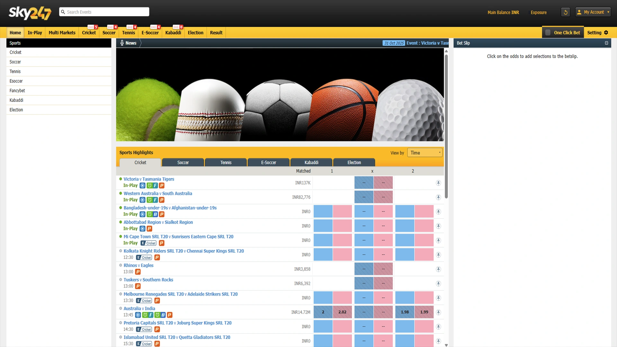Click the microphone icon beside News
Screen dimensions: 617x347
pyautogui.click(x=122, y=43)
